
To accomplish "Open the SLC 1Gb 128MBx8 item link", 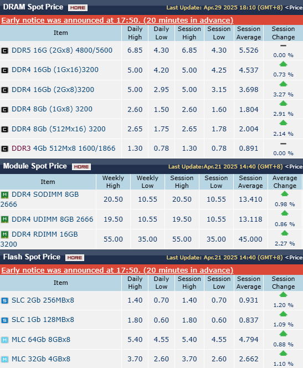I will [43, 320].
